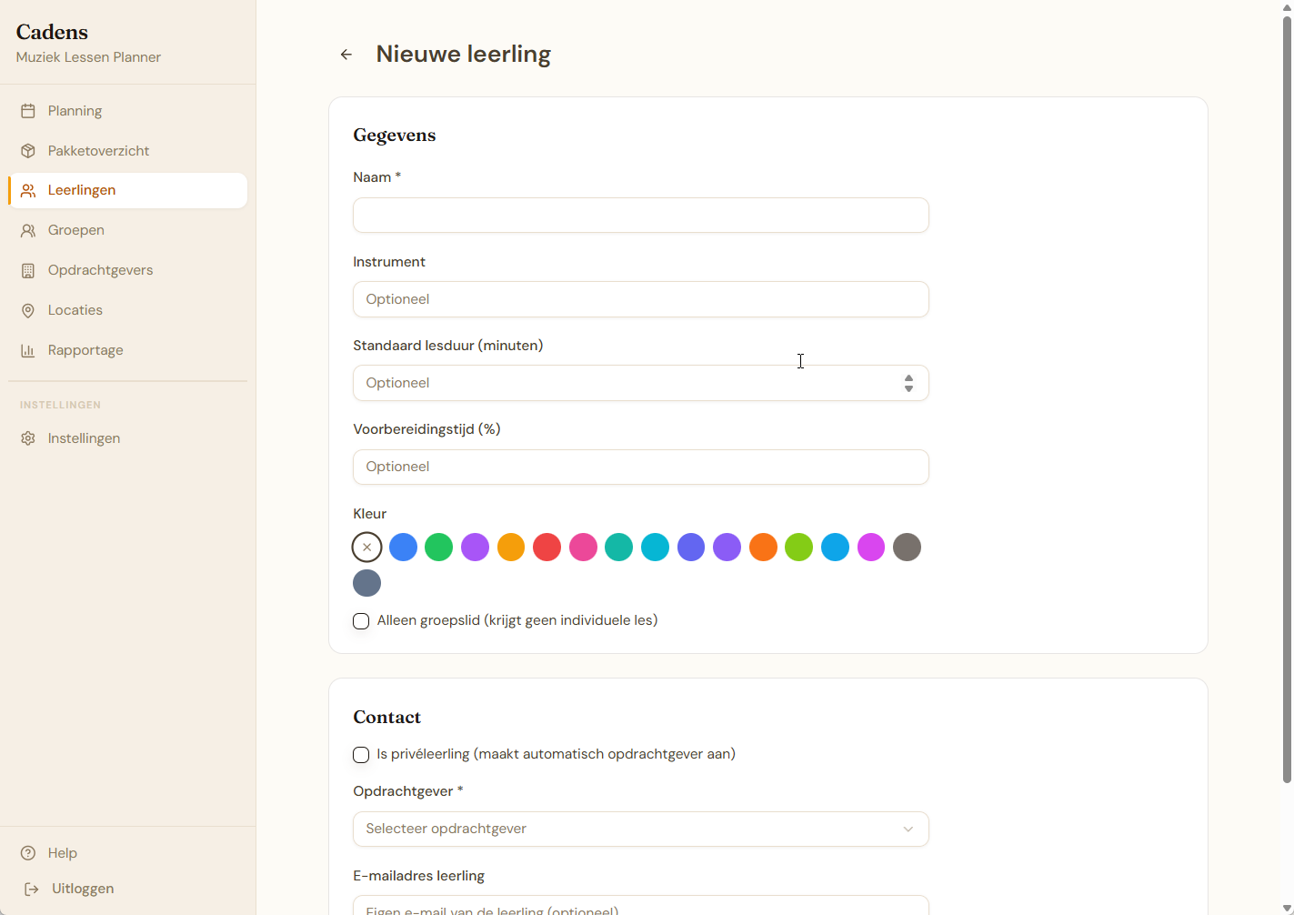Check the 'Is privéleerling' option
1294x915 pixels.
click(361, 754)
